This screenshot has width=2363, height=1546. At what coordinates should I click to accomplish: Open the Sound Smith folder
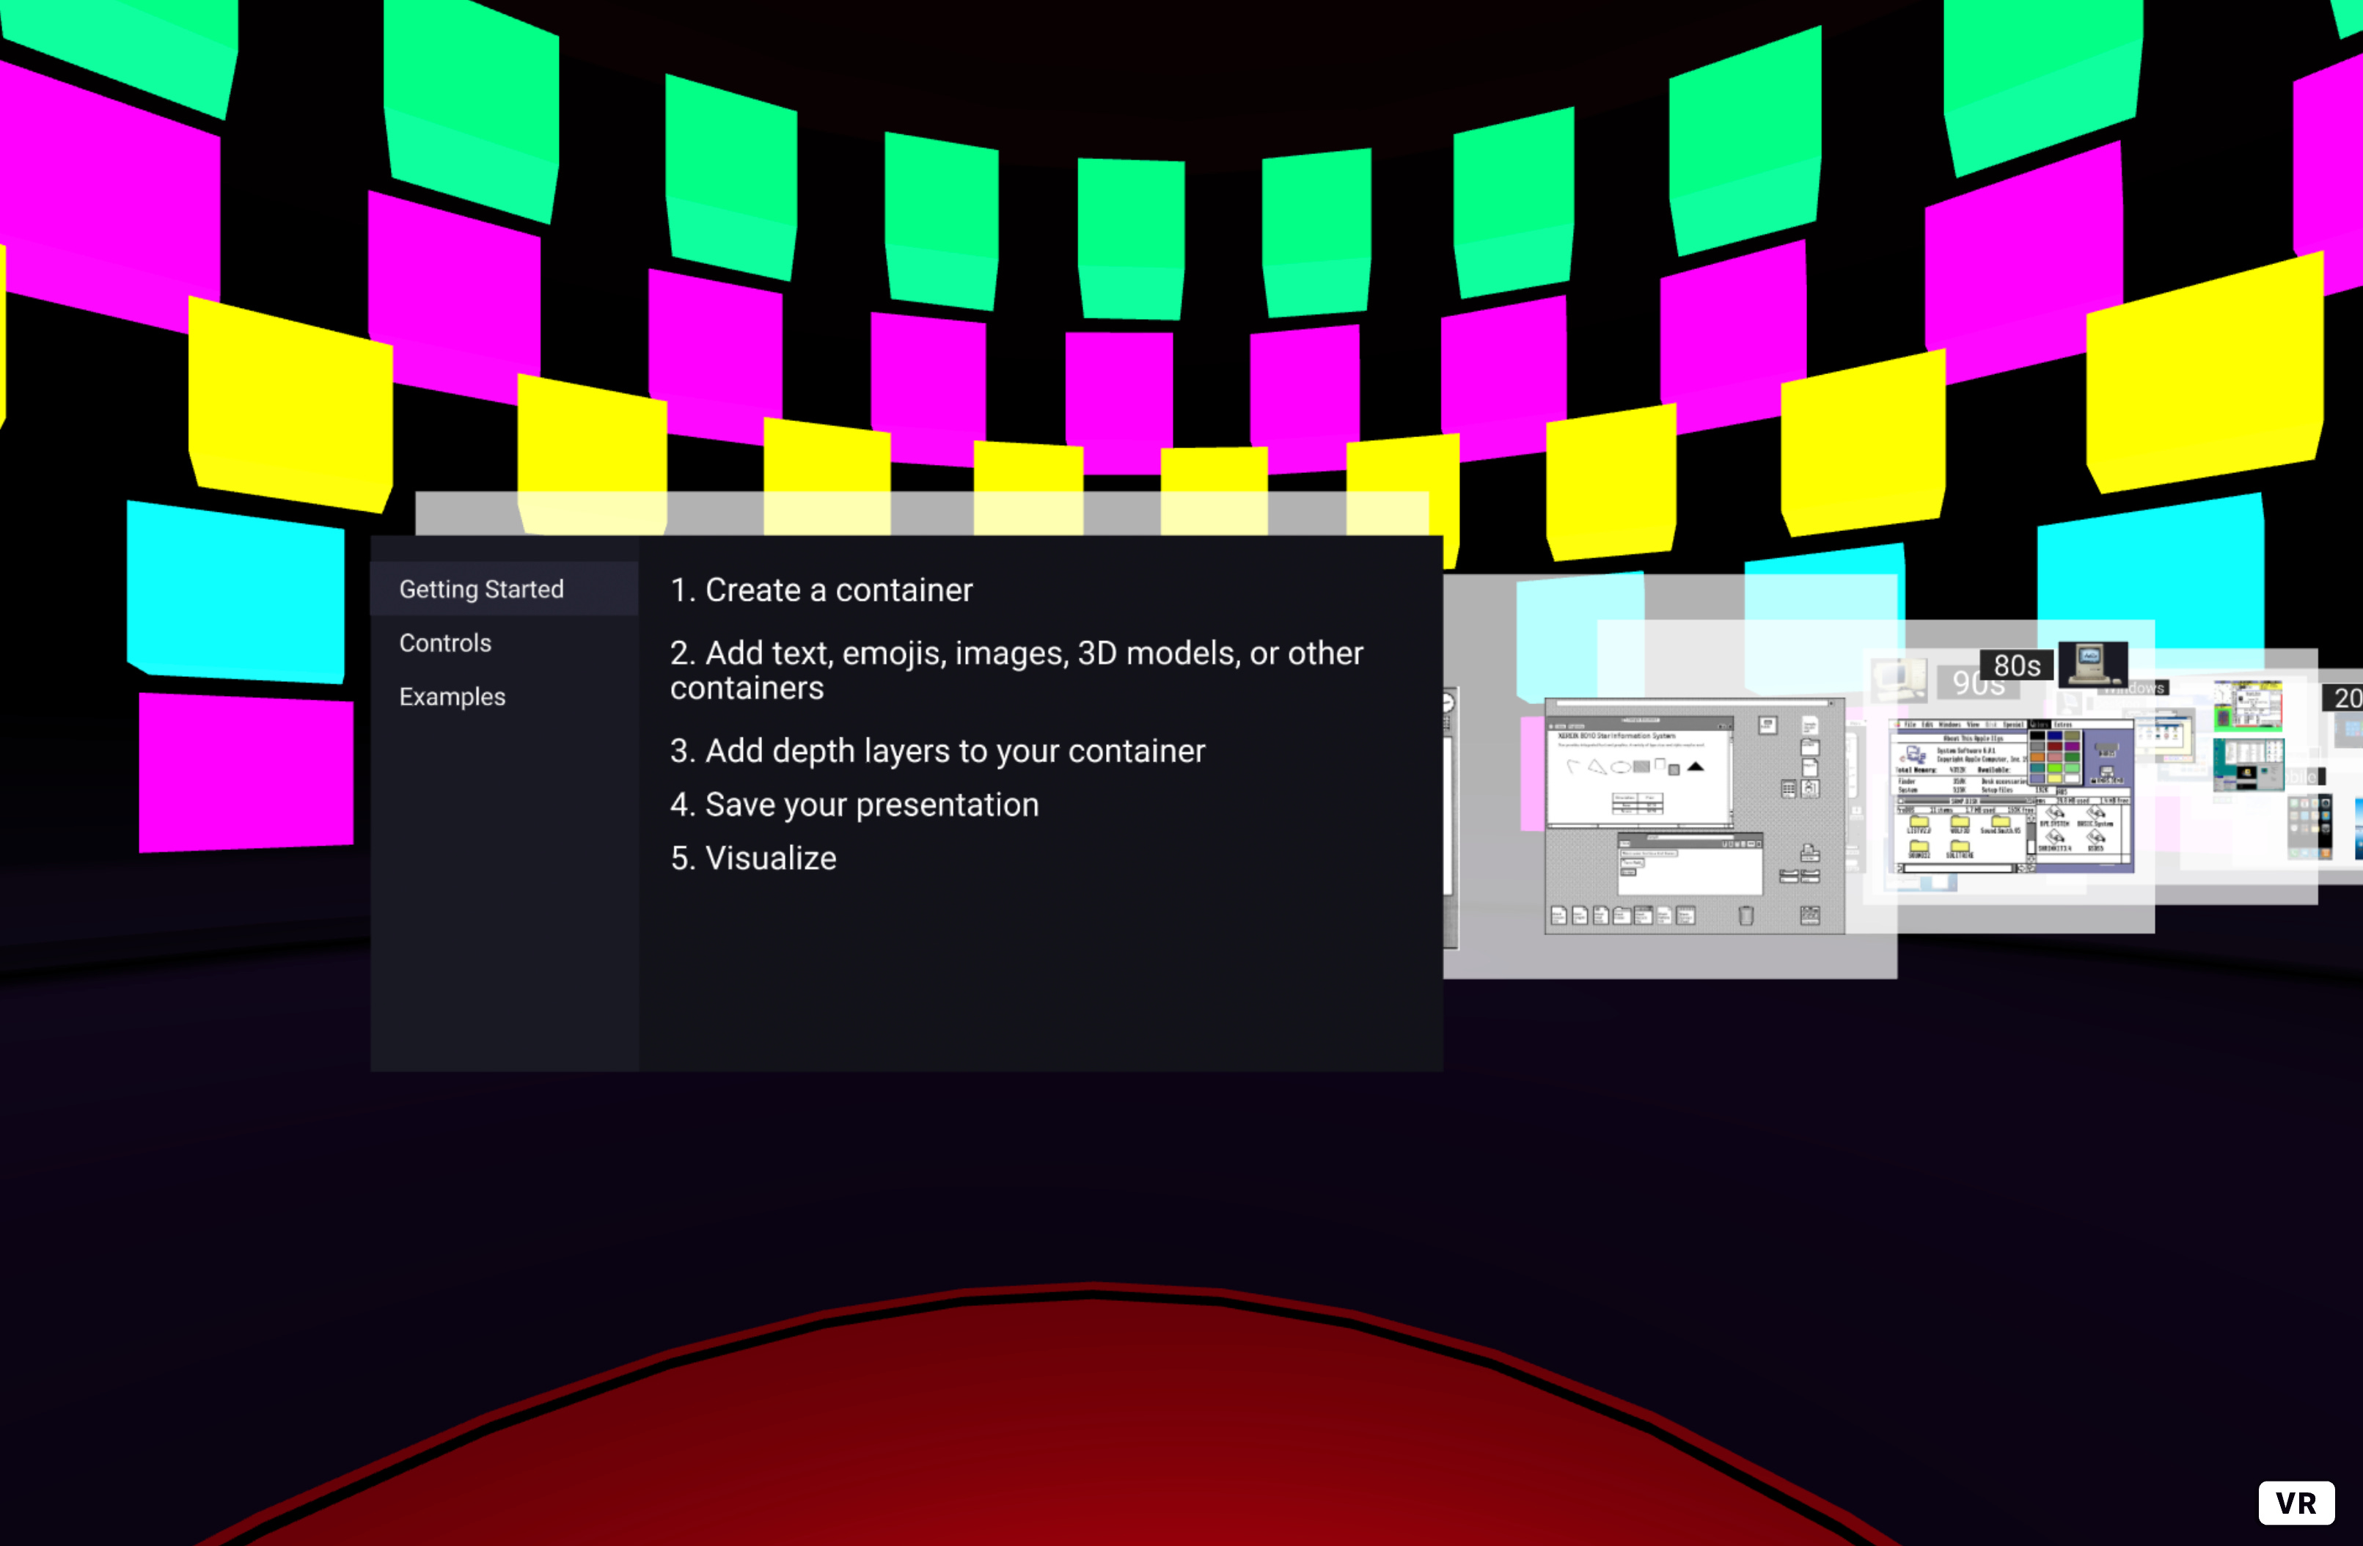[x=2003, y=823]
